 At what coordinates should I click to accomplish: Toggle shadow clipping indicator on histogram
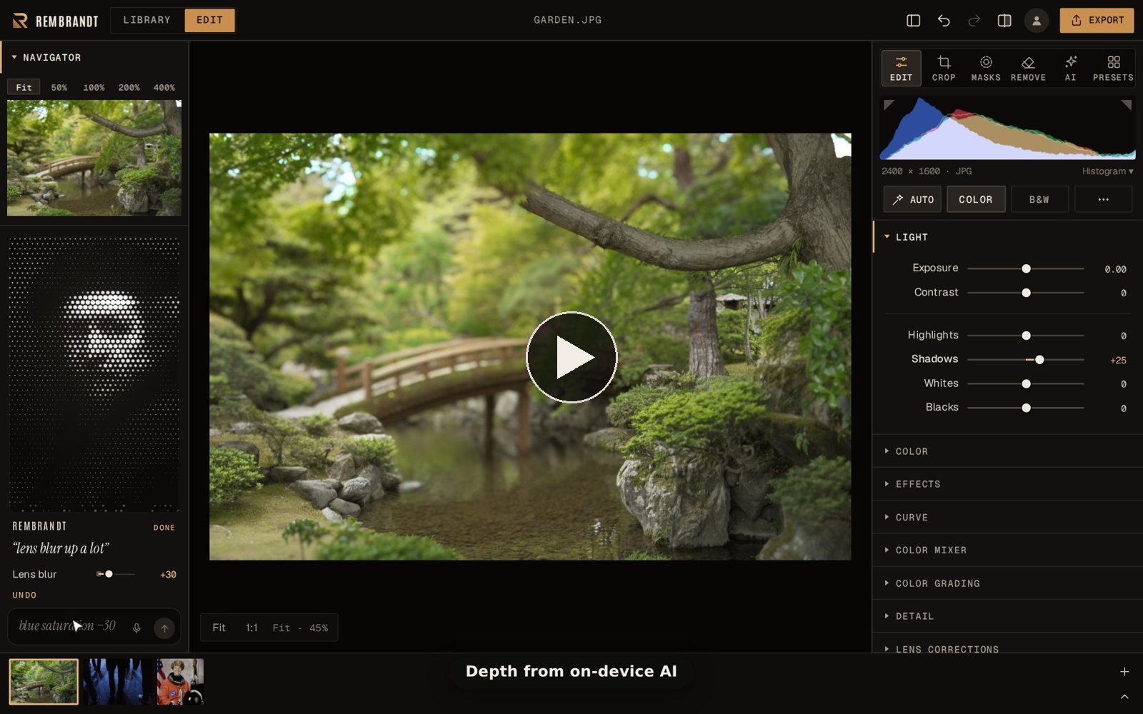[889, 105]
